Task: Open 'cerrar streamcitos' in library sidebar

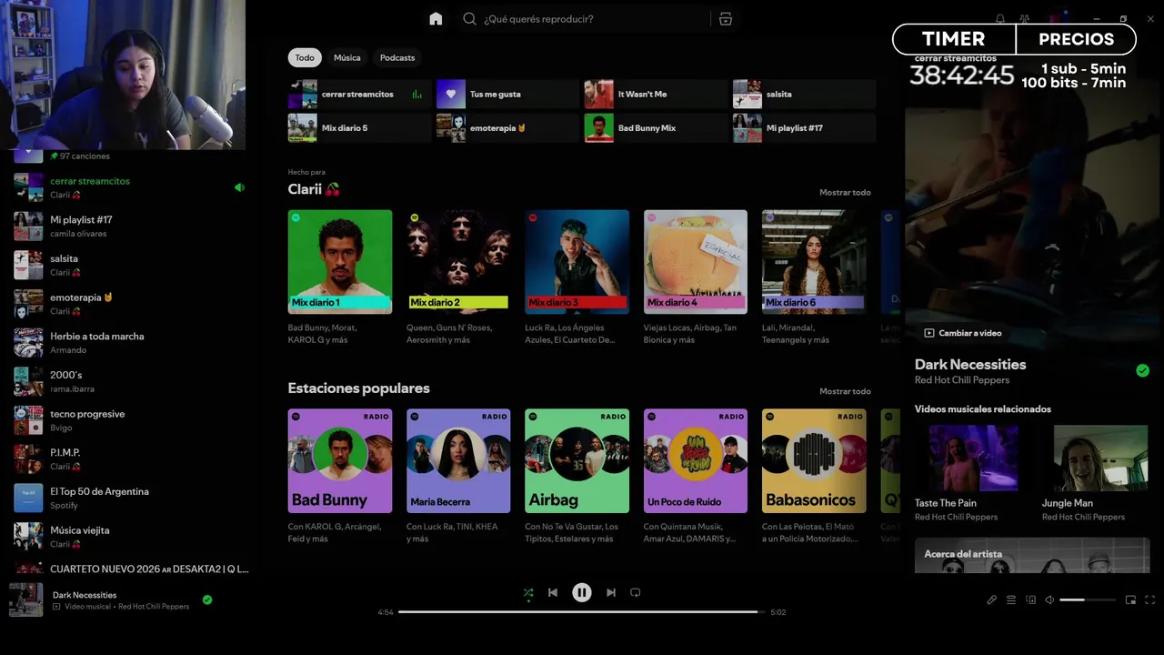Action: (132, 187)
